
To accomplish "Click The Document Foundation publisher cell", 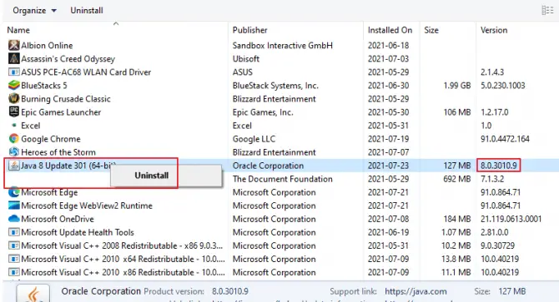I will 282,179.
